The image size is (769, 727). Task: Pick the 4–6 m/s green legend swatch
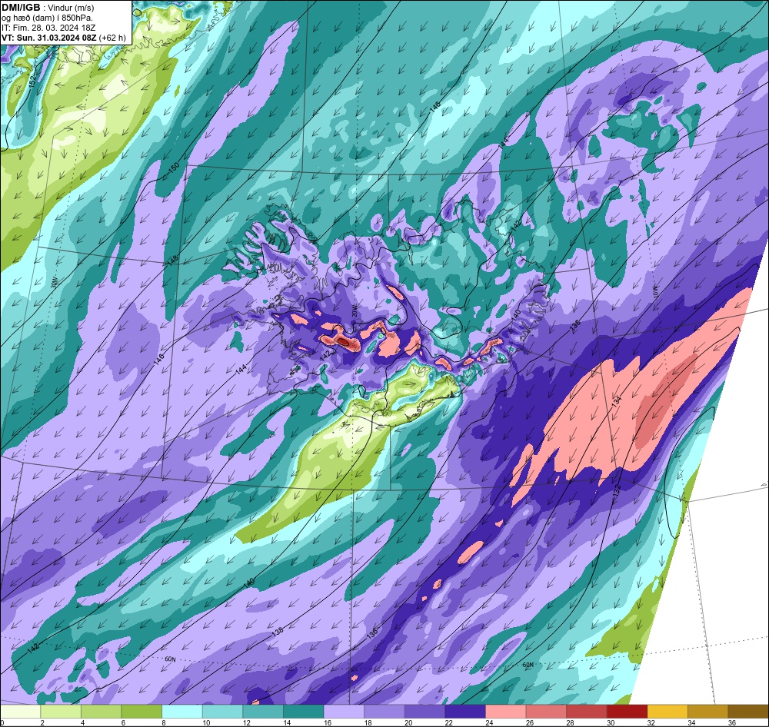click(101, 712)
